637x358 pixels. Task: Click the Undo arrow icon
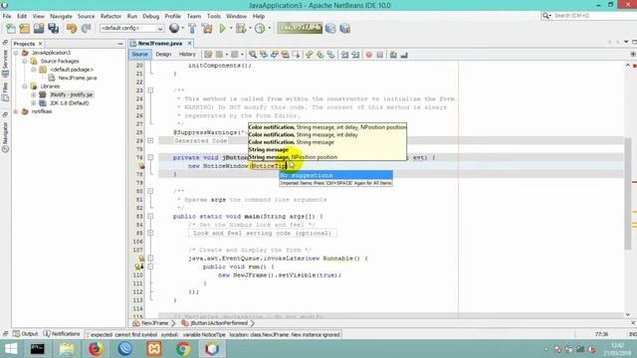[72, 29]
